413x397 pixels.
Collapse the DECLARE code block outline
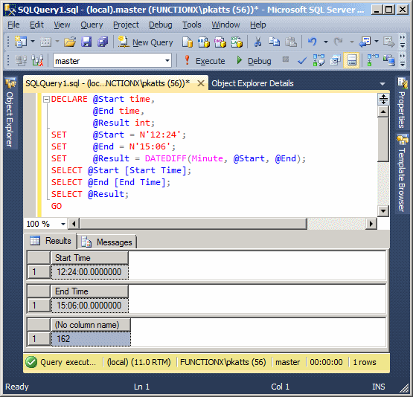click(46, 99)
